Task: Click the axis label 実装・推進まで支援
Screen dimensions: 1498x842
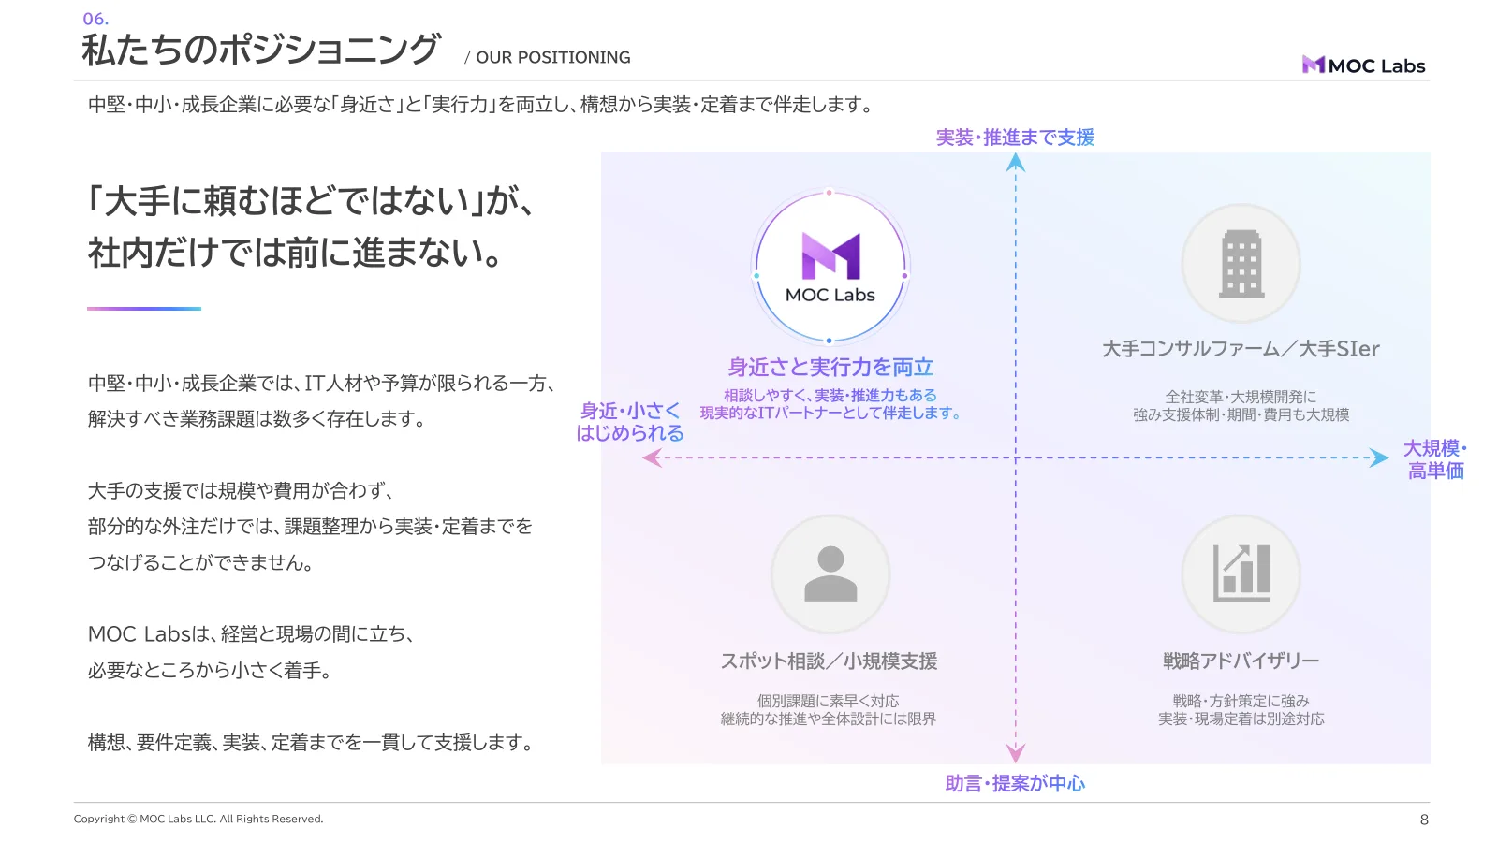Action: point(1015,138)
